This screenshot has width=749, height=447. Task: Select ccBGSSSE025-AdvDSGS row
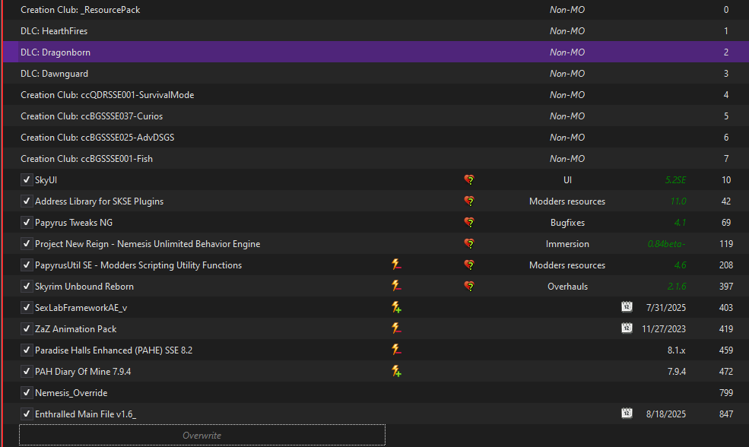376,137
